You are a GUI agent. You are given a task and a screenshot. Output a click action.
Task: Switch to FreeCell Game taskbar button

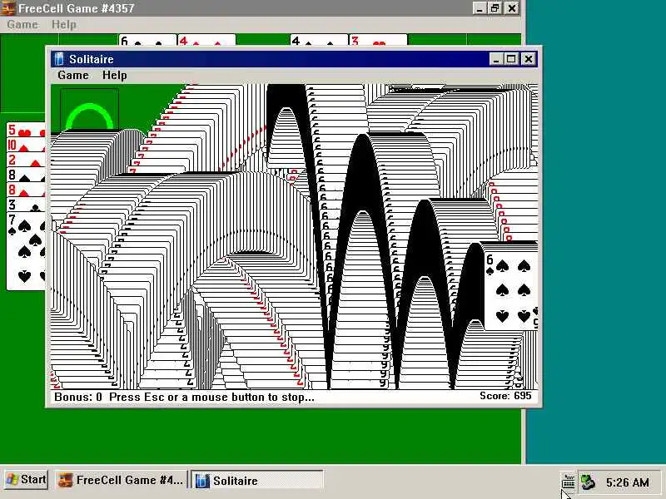tap(121, 480)
